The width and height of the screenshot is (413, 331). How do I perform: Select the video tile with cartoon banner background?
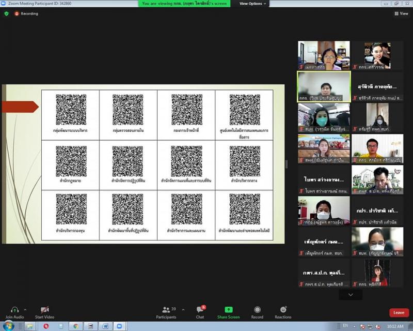[324, 148]
